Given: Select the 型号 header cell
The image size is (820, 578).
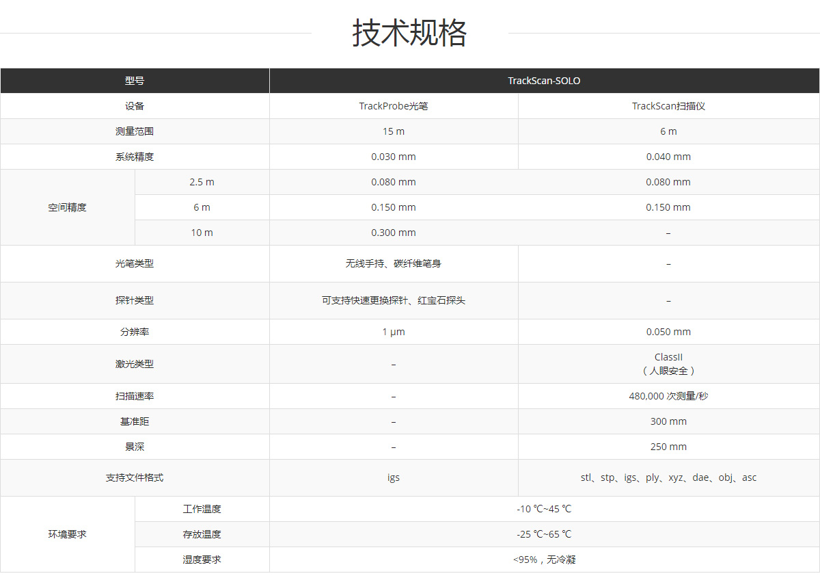Looking at the screenshot, I should (135, 81).
